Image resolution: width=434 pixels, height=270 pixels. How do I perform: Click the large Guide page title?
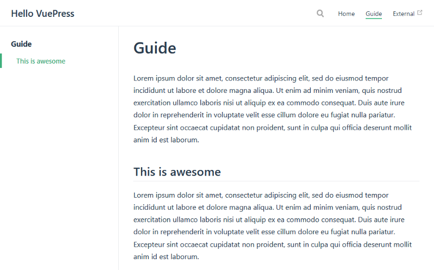pos(155,48)
